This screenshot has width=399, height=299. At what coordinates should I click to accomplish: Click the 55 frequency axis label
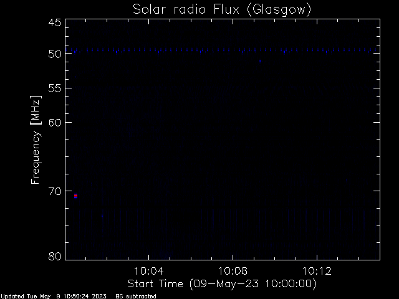point(55,88)
